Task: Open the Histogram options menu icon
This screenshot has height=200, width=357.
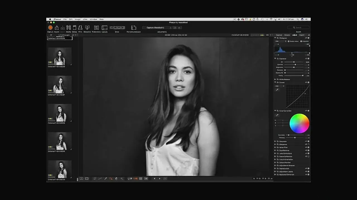Action: pos(306,38)
